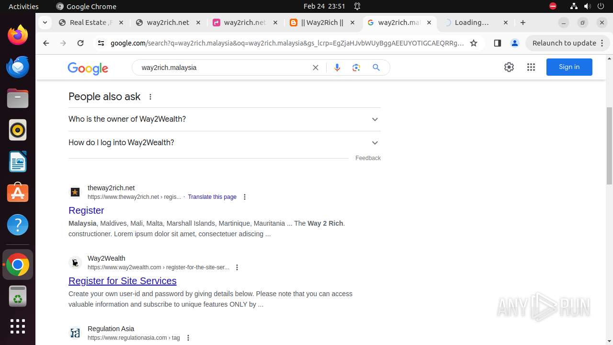Open notifications bell in top bar
Image resolution: width=613 pixels, height=345 pixels.
pos(357,6)
